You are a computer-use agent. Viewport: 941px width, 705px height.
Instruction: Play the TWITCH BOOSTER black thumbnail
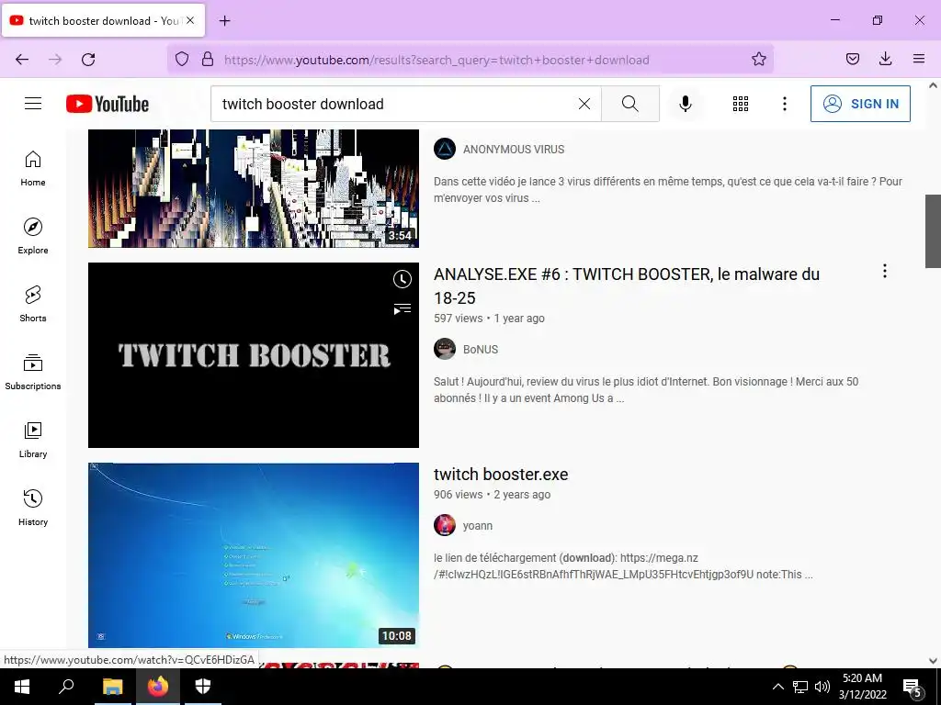tap(254, 355)
